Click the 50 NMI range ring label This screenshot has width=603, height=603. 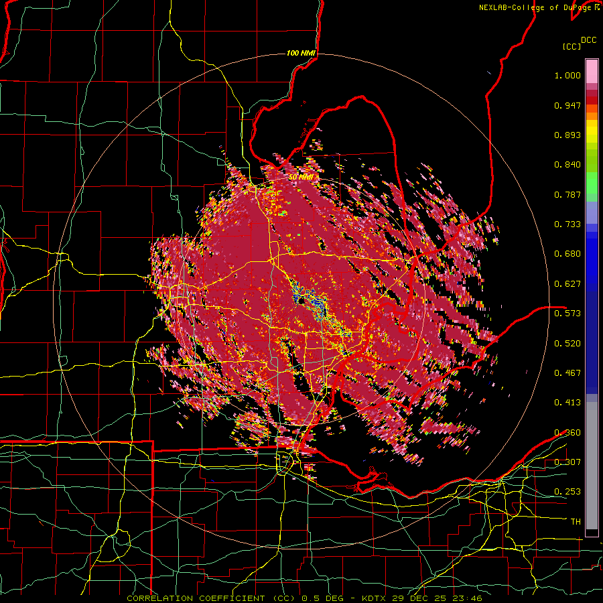pyautogui.click(x=301, y=178)
